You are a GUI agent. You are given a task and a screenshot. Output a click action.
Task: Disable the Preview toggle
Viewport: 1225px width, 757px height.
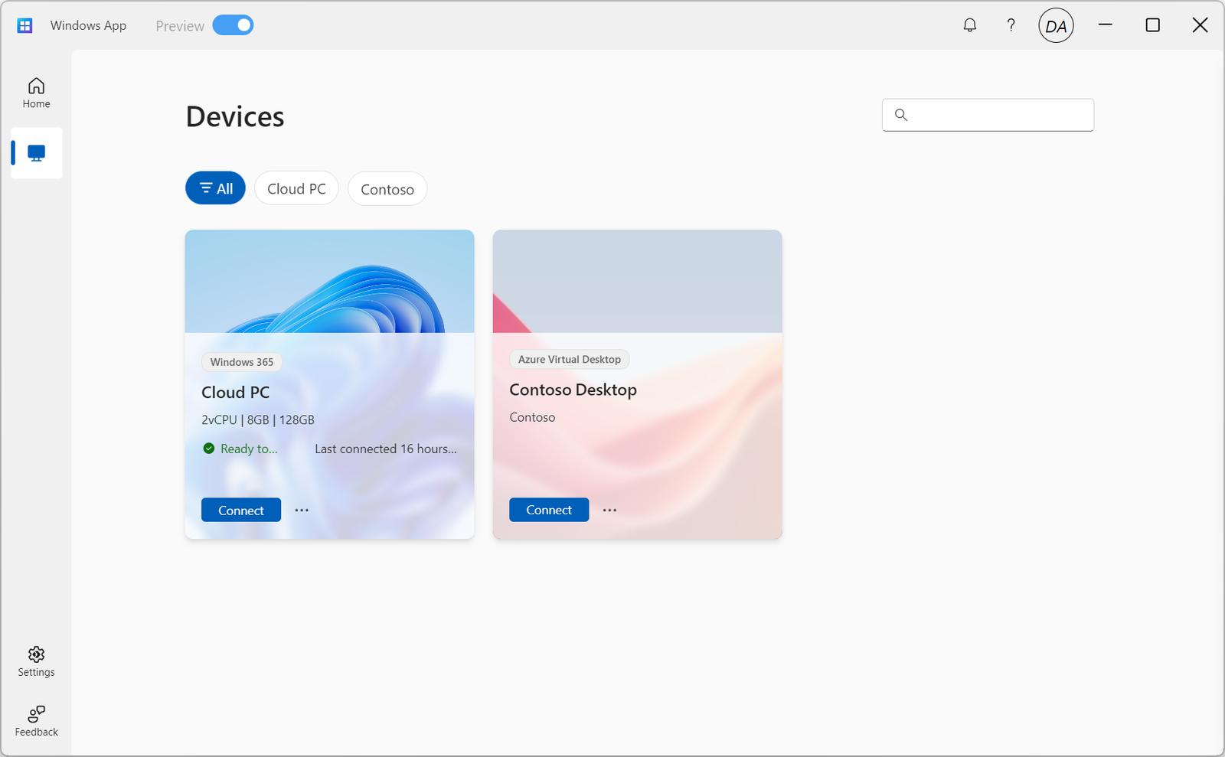pos(234,24)
